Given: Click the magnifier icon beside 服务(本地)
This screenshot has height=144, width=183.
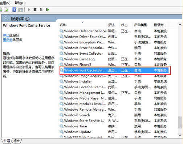Looking at the screenshot, I should (x=6, y=18).
